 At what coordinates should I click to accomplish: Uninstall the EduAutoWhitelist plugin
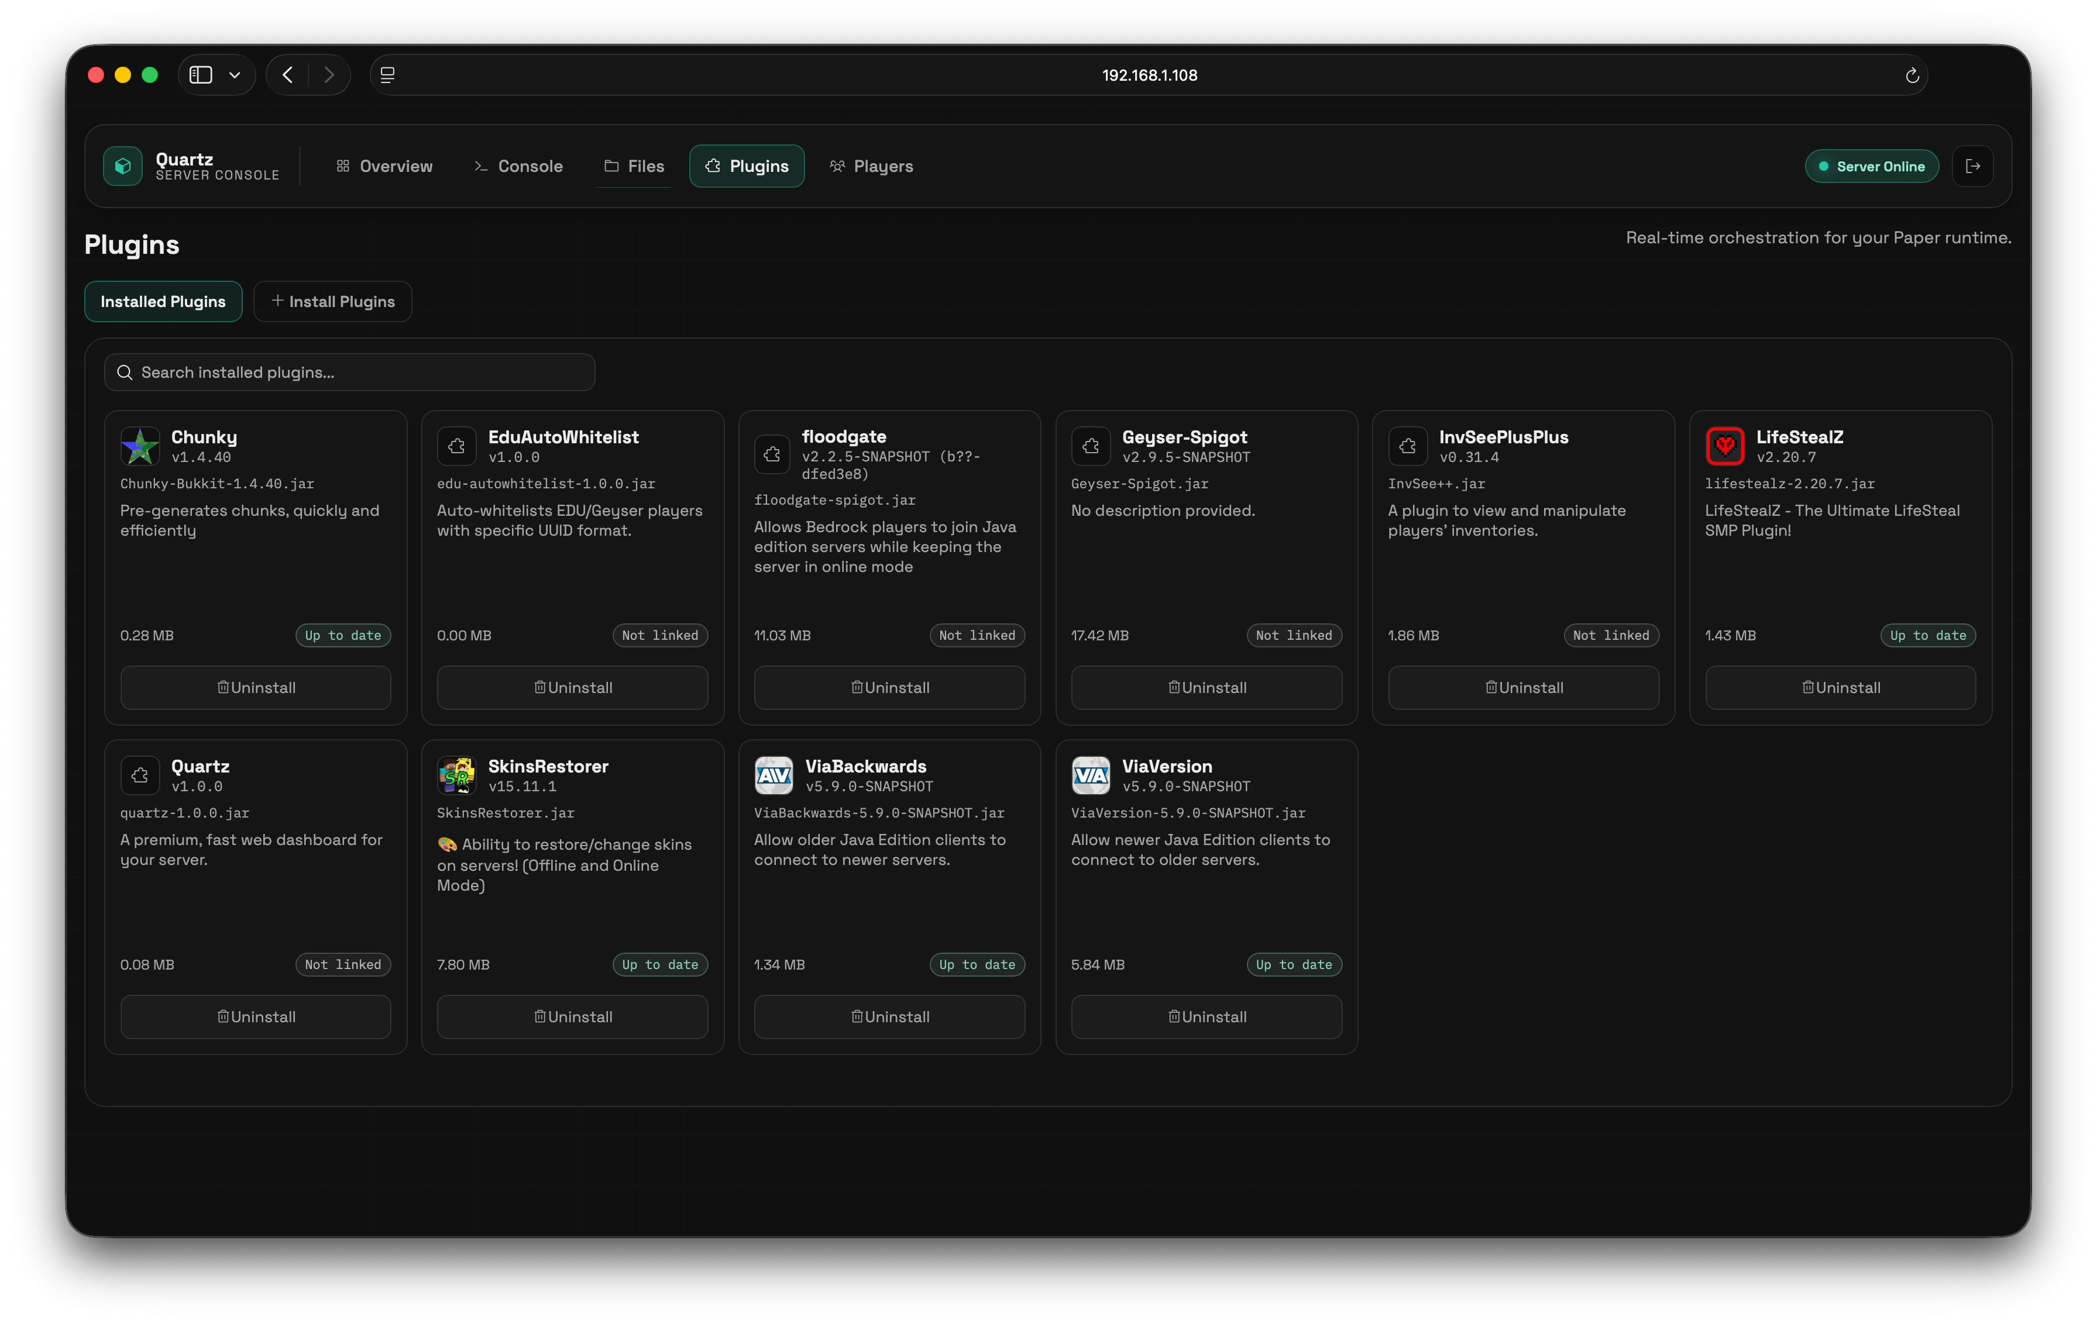tap(573, 688)
